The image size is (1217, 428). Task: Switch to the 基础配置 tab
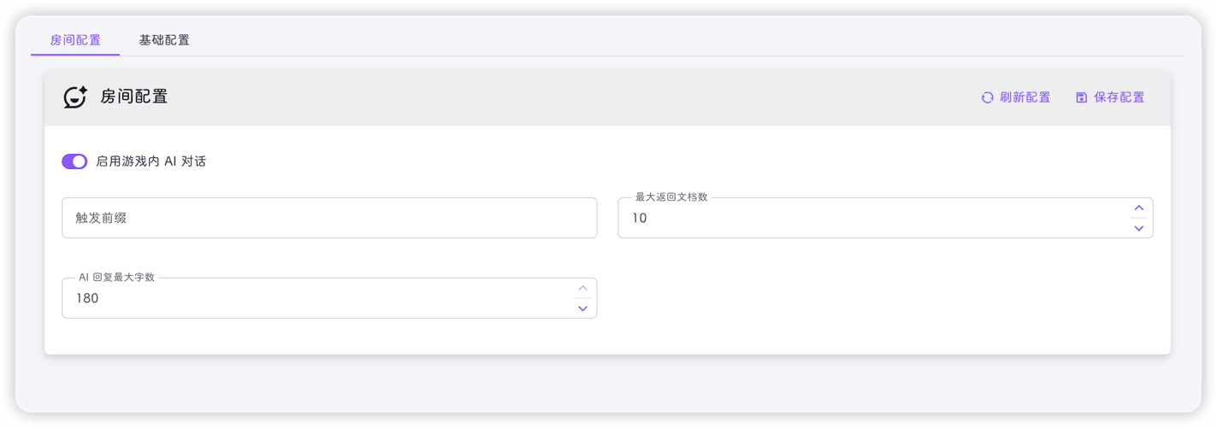point(164,40)
